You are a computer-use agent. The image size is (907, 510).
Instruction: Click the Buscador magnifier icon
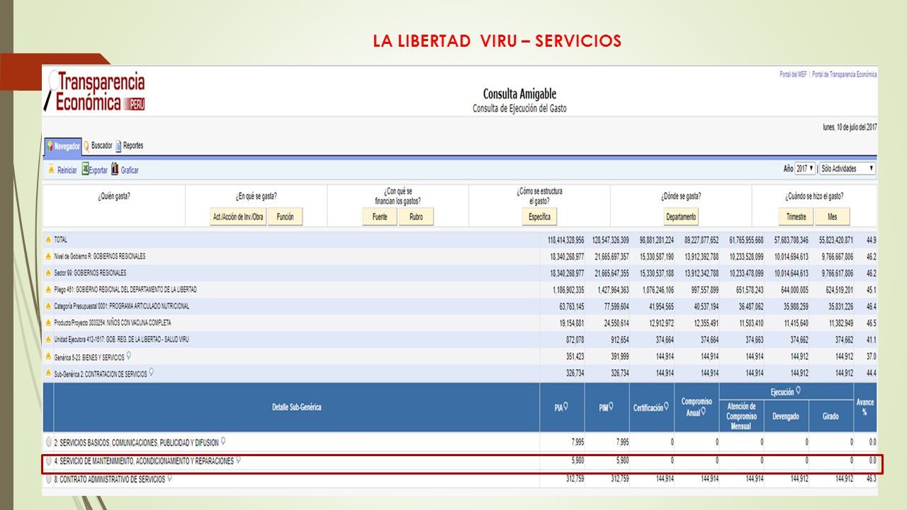click(x=86, y=146)
